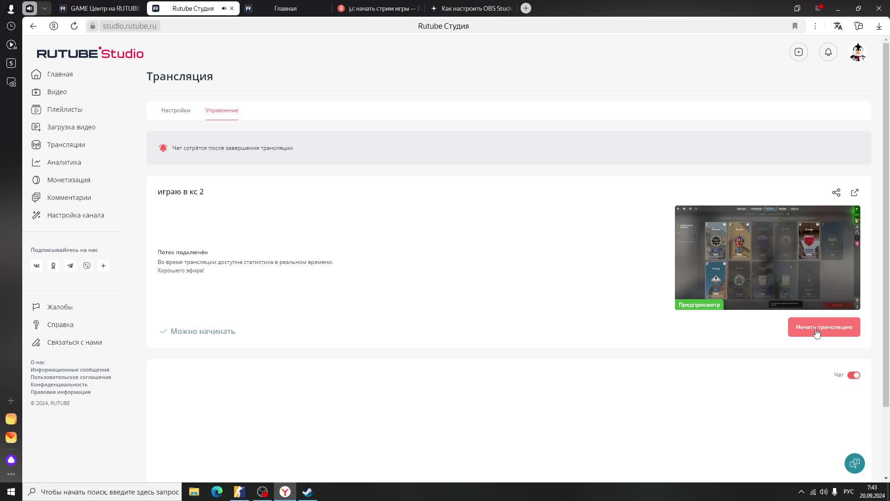Open stream in new window icon
The image size is (890, 501).
pyautogui.click(x=854, y=193)
